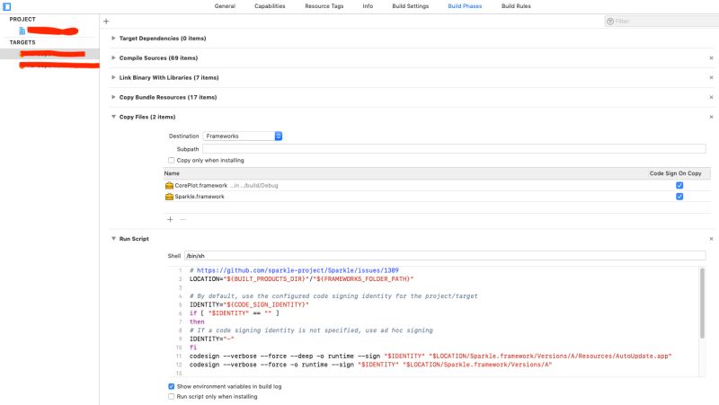Switch to the Build Settings tab
The width and height of the screenshot is (719, 405).
[x=411, y=6]
